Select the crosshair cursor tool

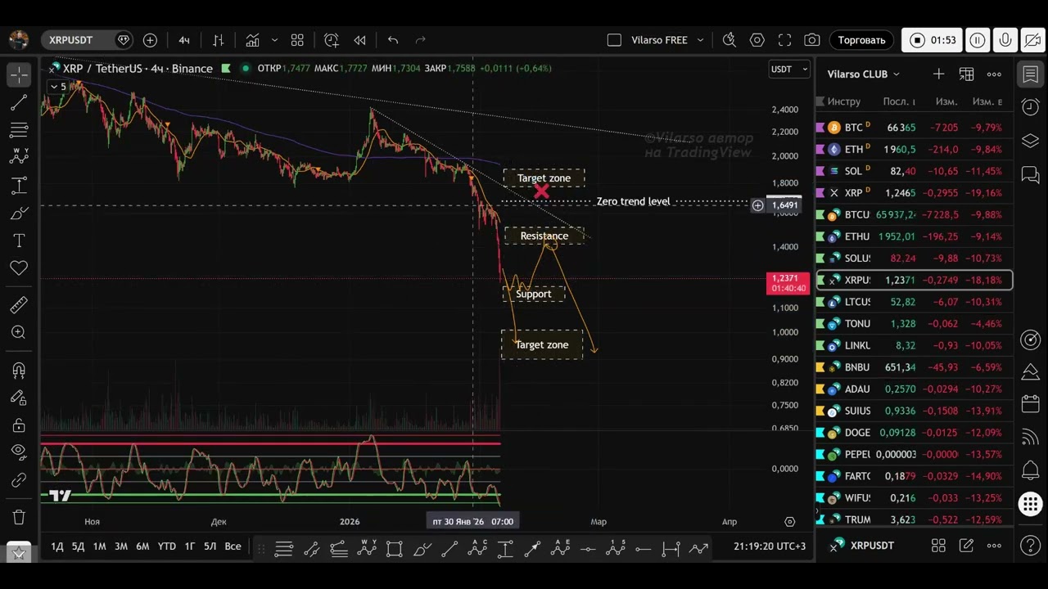coord(19,74)
